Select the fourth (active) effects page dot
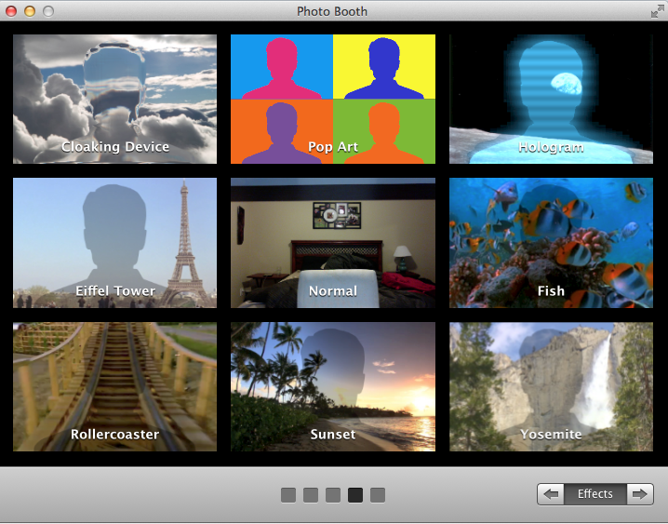Screen dimensions: 668x524 (x=355, y=495)
